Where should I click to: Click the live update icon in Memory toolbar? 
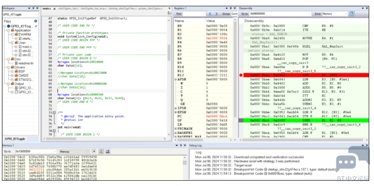tap(108, 151)
